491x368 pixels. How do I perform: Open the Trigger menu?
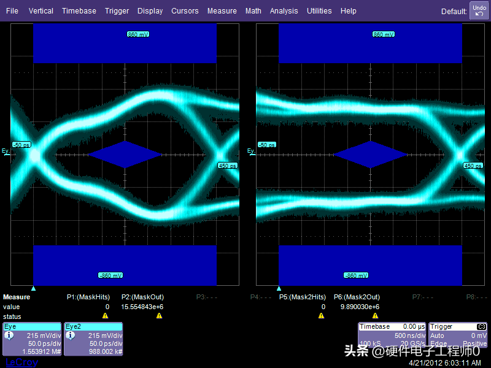[117, 11]
